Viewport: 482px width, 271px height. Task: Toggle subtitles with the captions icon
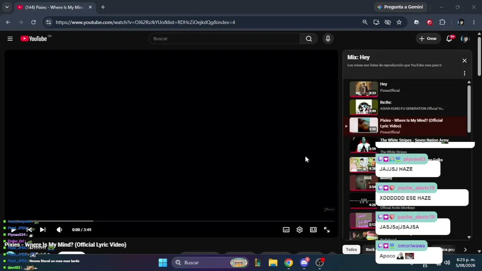286,230
